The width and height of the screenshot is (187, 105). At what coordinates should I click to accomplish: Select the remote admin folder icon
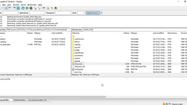pos(73,42)
